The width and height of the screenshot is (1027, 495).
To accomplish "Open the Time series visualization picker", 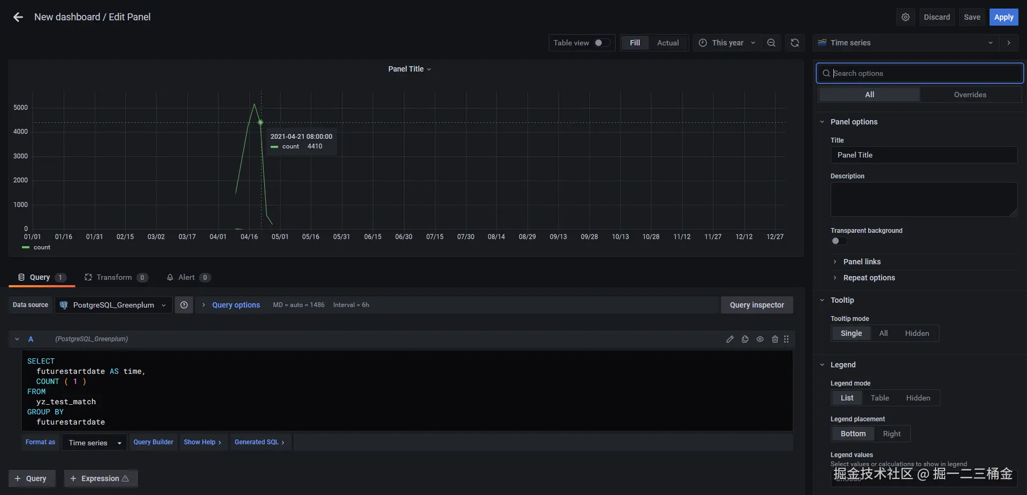I will coord(906,43).
